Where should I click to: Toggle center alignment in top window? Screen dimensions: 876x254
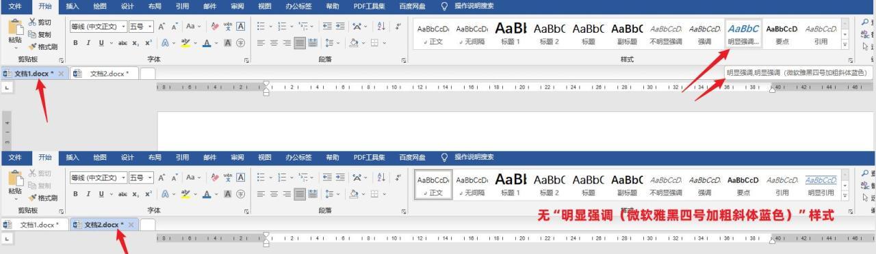(274, 42)
